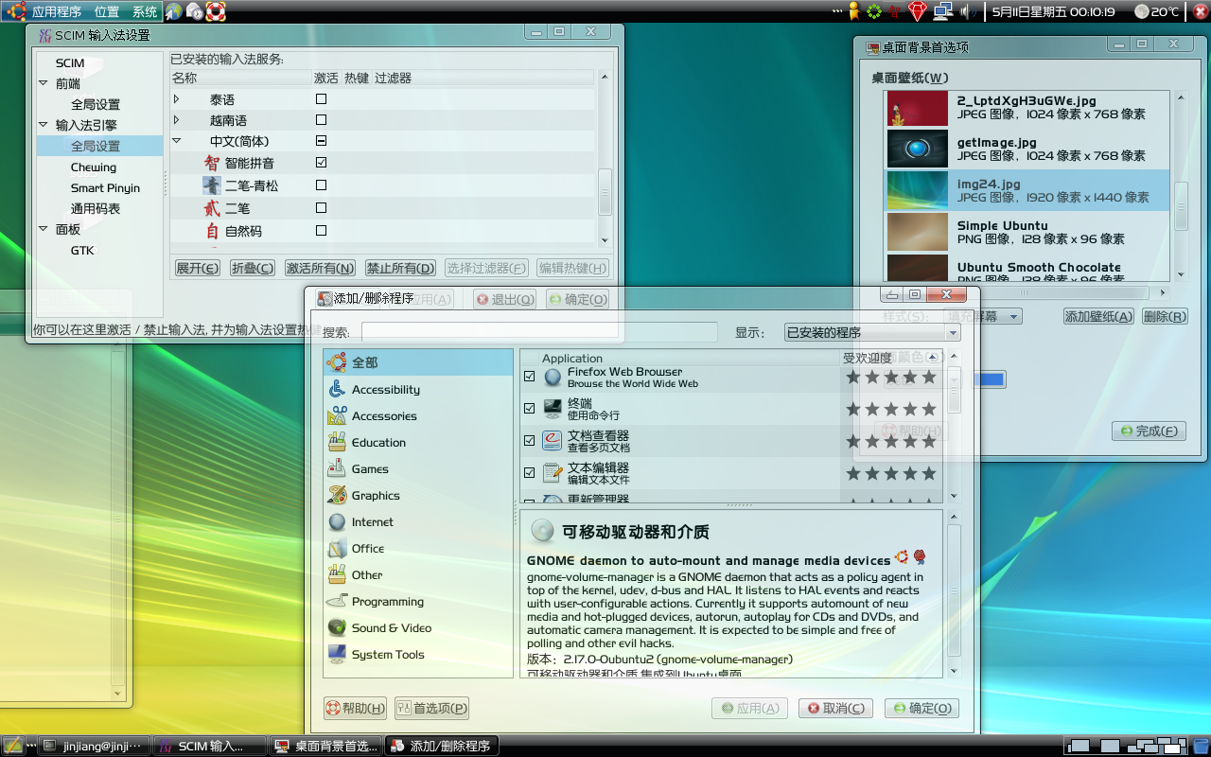Click the 添加壁纸(A) button
The image size is (1211, 757).
click(x=1098, y=316)
